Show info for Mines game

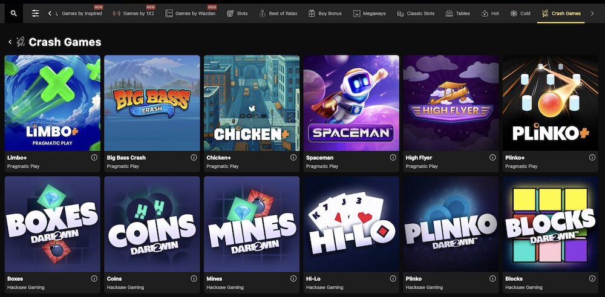click(x=293, y=278)
